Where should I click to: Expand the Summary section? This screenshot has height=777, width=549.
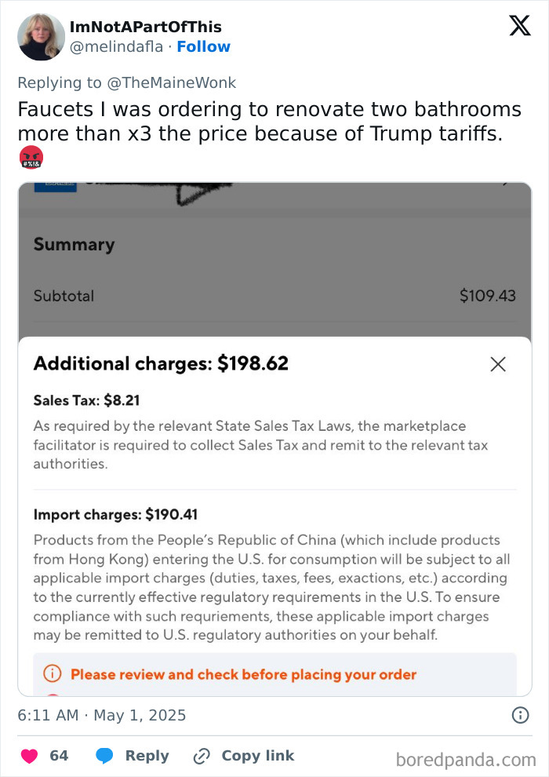click(74, 245)
